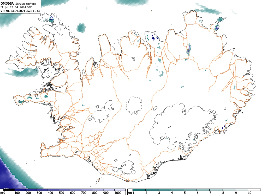Click the '6' tick on the km scale
Screen dimensions: 261x195
pyautogui.click(x=198, y=193)
